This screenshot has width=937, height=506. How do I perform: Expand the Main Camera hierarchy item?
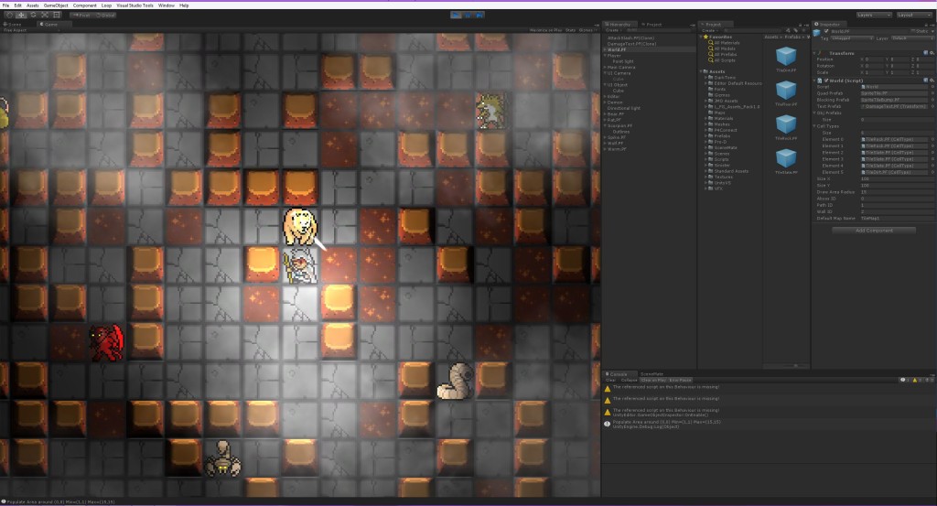coord(605,68)
